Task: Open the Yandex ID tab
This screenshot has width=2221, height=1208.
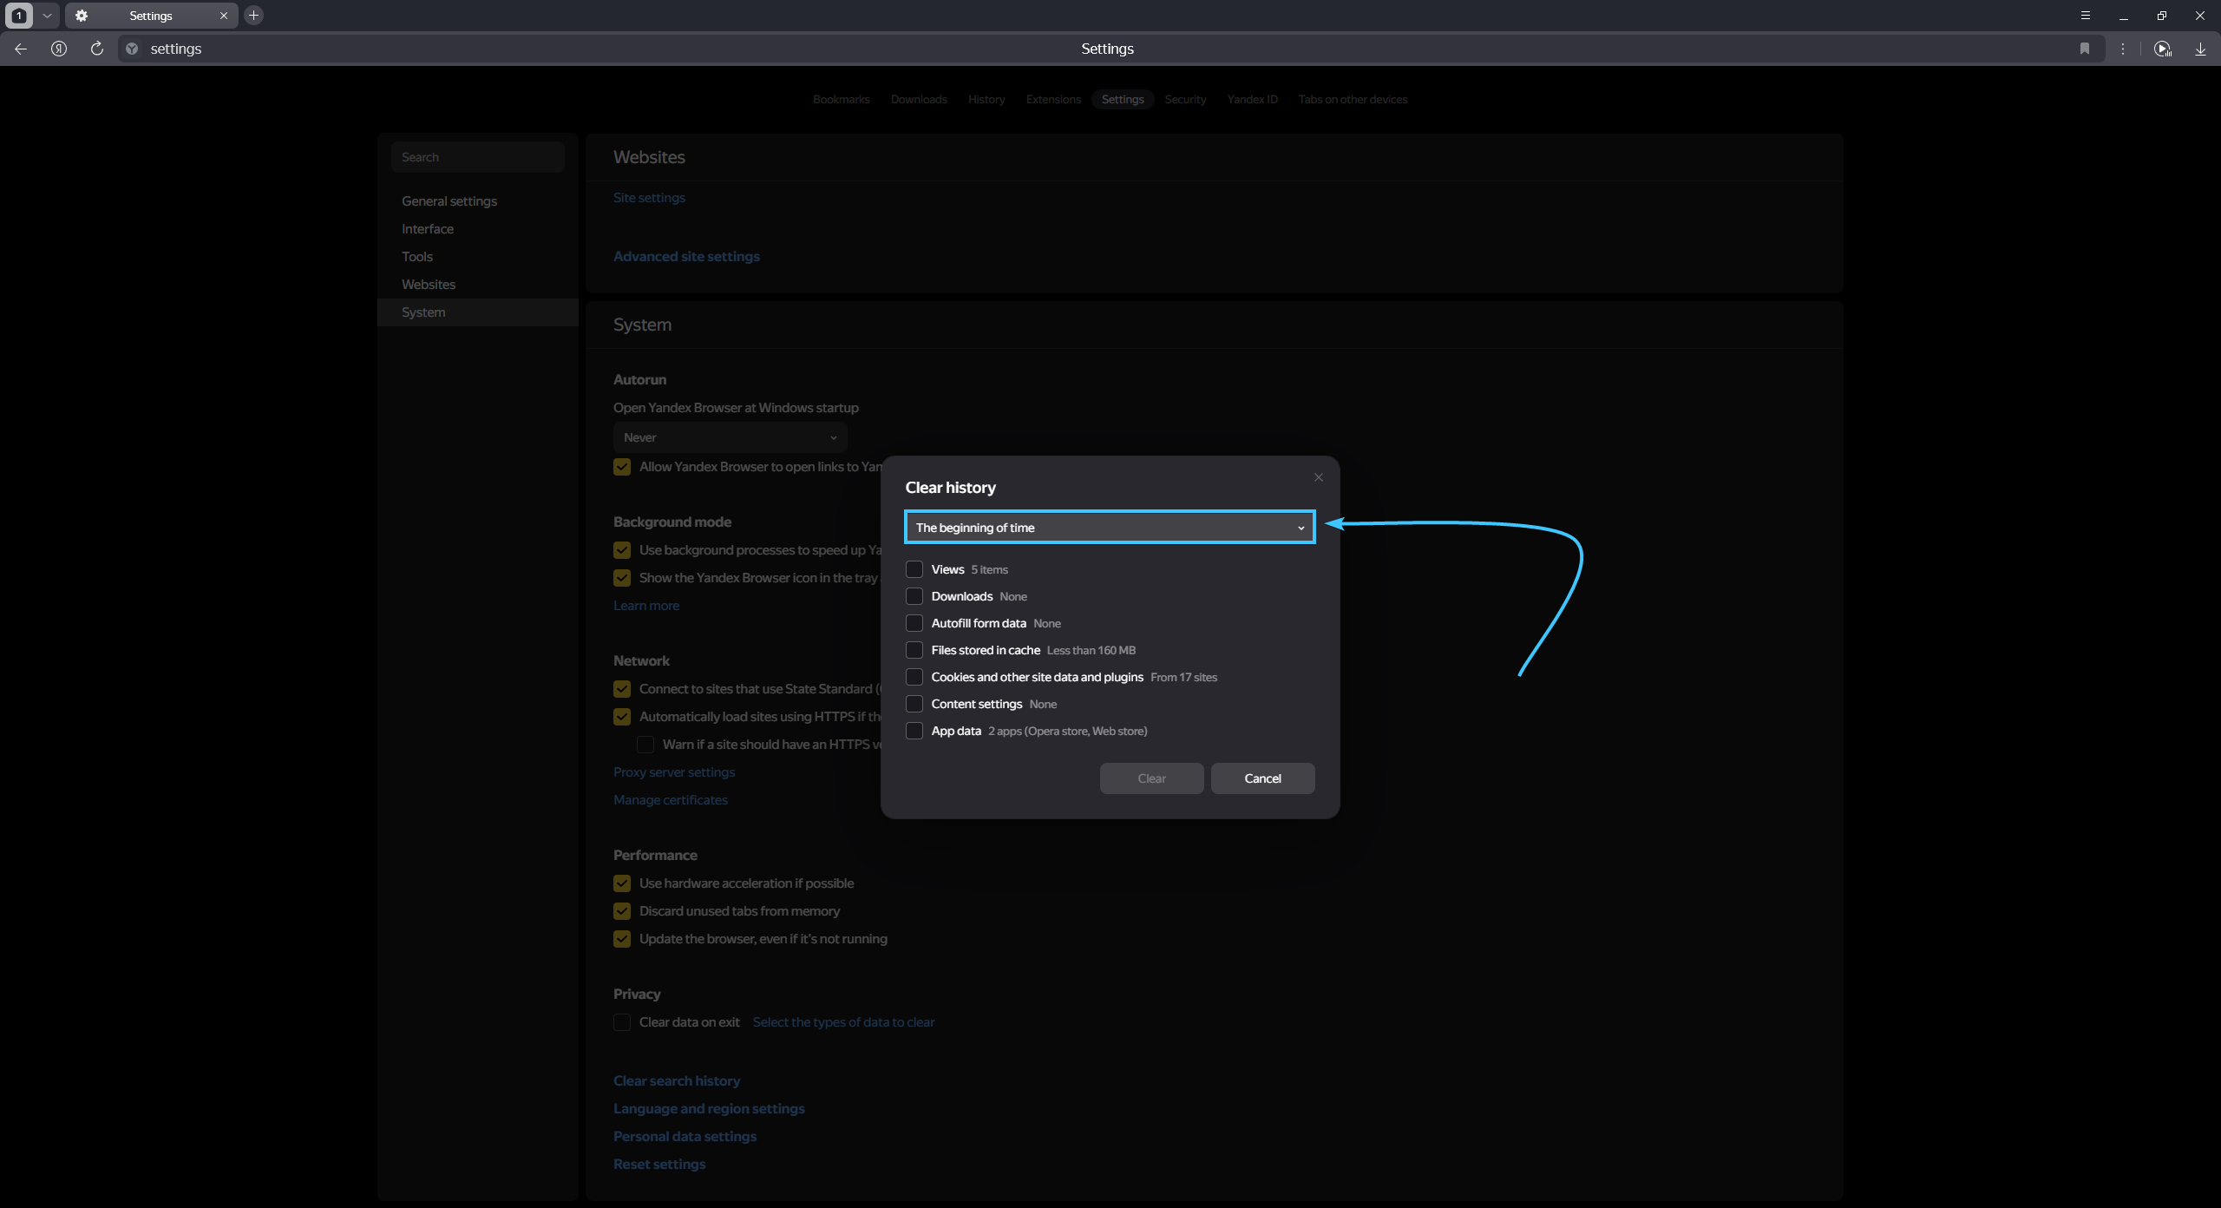Action: click(x=1252, y=99)
